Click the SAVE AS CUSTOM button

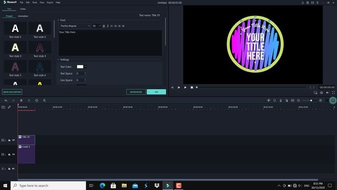click(12, 92)
